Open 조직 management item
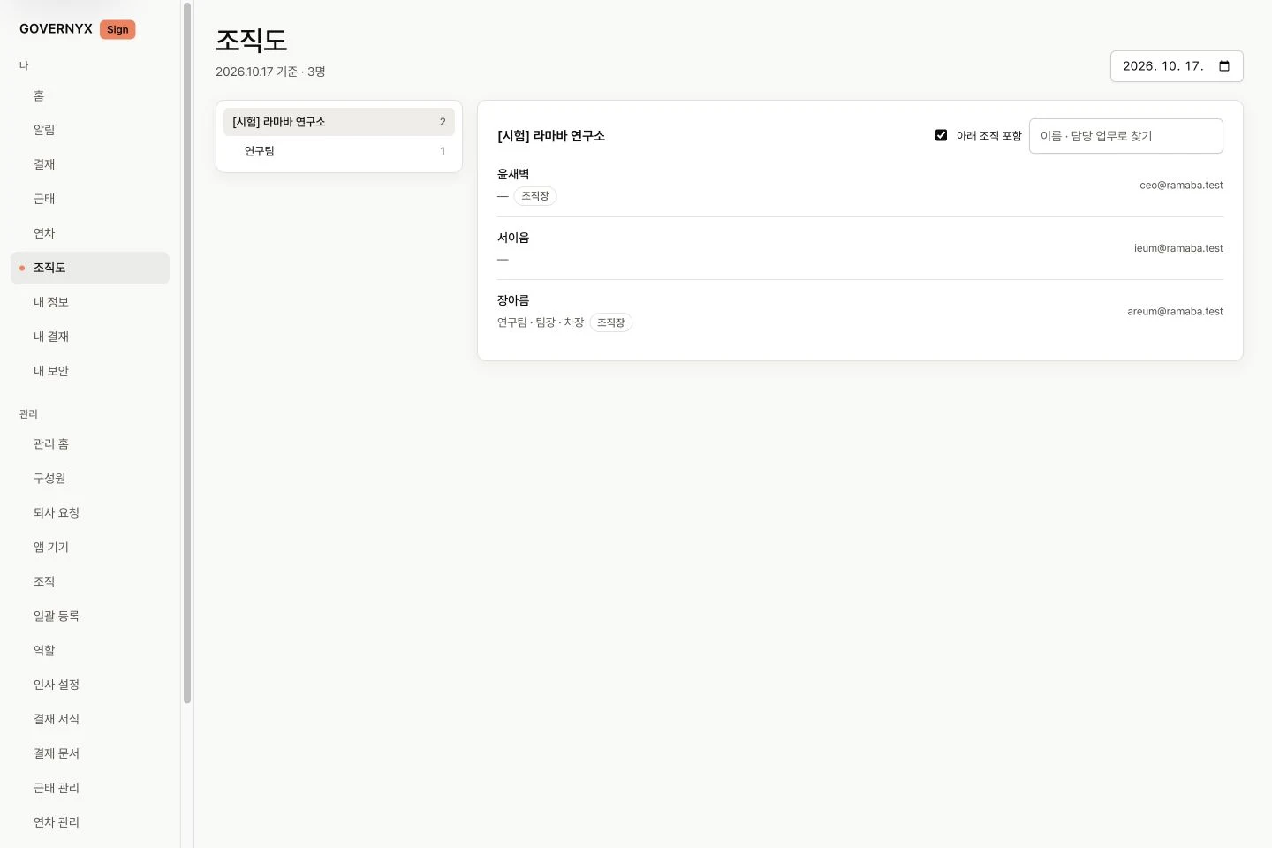Image resolution: width=1272 pixels, height=848 pixels. click(90, 581)
